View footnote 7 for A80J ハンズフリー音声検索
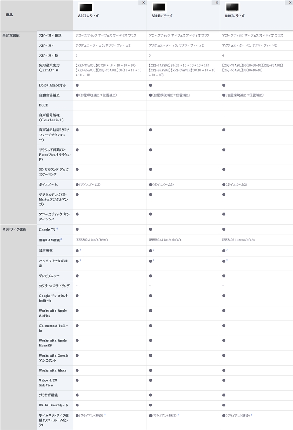Image resolution: width=293 pixels, height=430 pixels. click(227, 260)
